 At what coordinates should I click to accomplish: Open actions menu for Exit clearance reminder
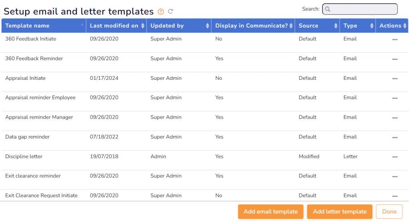(395, 176)
